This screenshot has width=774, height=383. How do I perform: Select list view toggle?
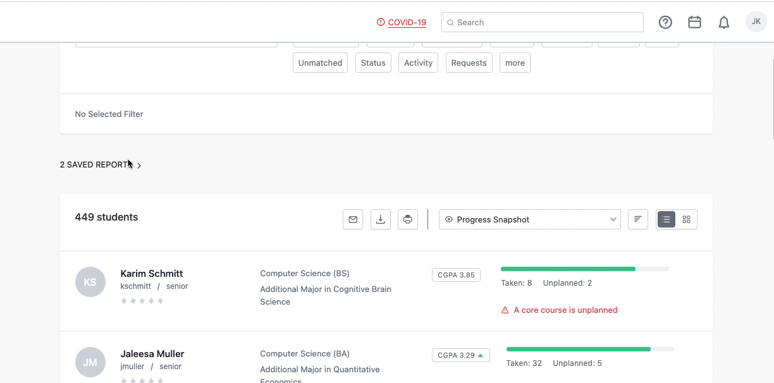[666, 219]
